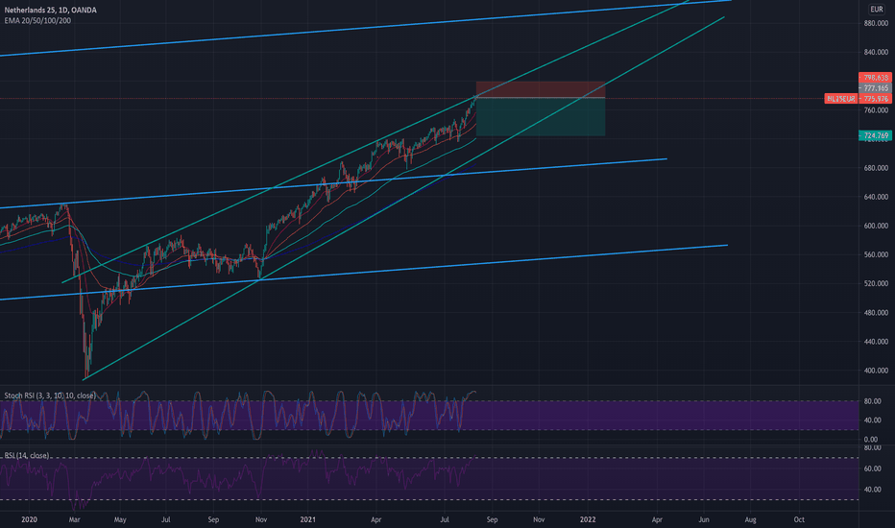
Task: Click the 520.000 price axis label
Action: point(876,284)
